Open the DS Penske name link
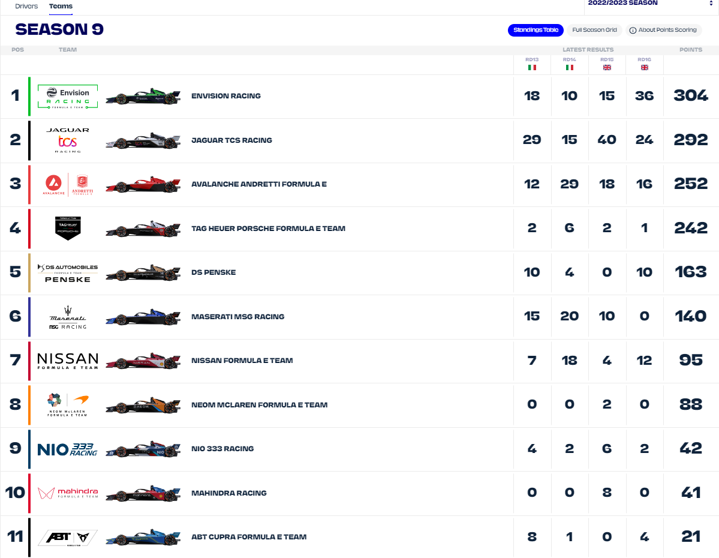Image resolution: width=719 pixels, height=558 pixels. (213, 272)
